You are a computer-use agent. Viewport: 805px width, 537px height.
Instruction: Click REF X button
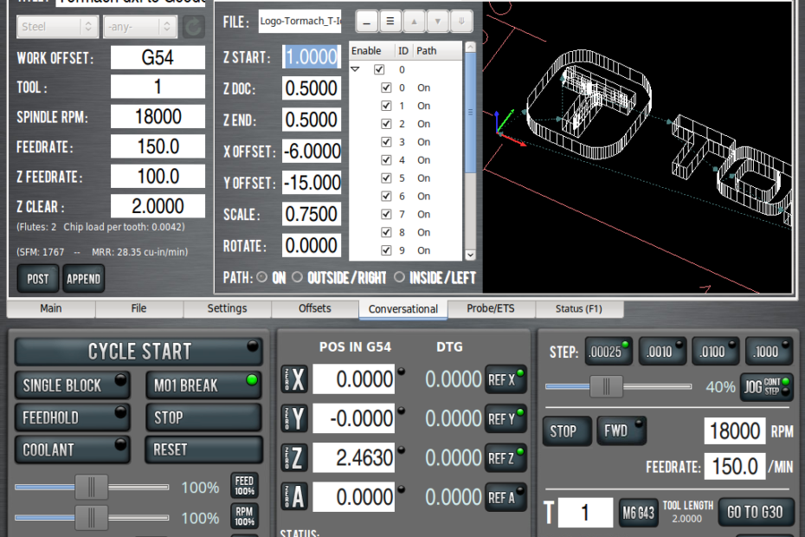click(506, 379)
